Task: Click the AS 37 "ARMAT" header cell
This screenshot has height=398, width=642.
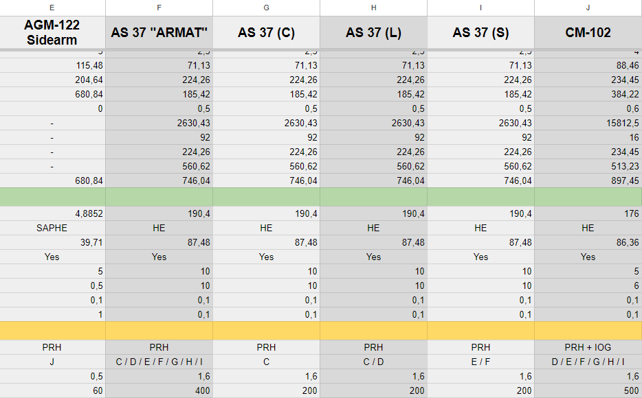Action: tap(159, 33)
